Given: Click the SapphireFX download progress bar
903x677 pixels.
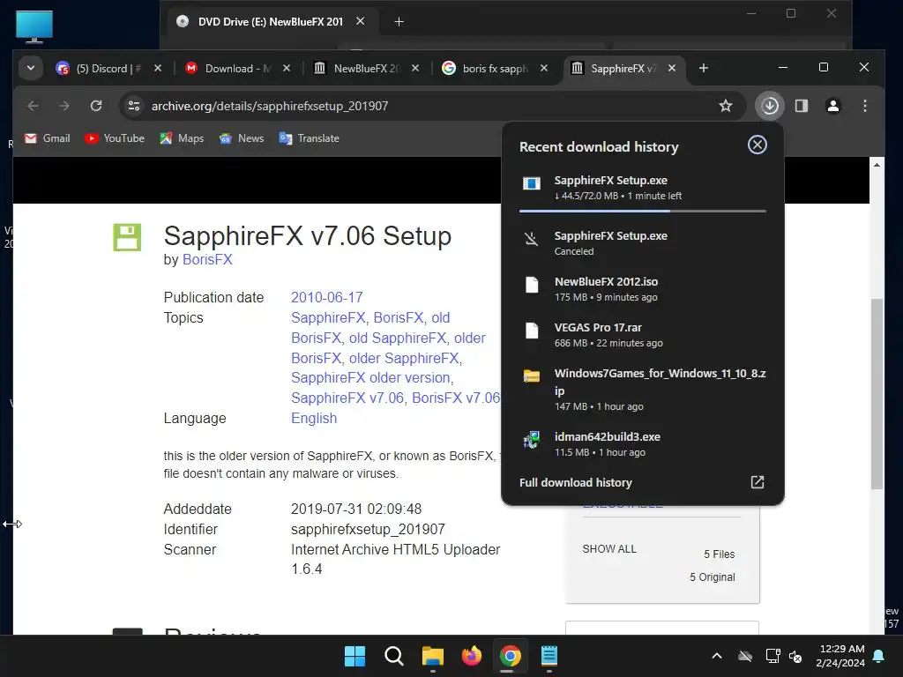Looking at the screenshot, I should pos(642,212).
